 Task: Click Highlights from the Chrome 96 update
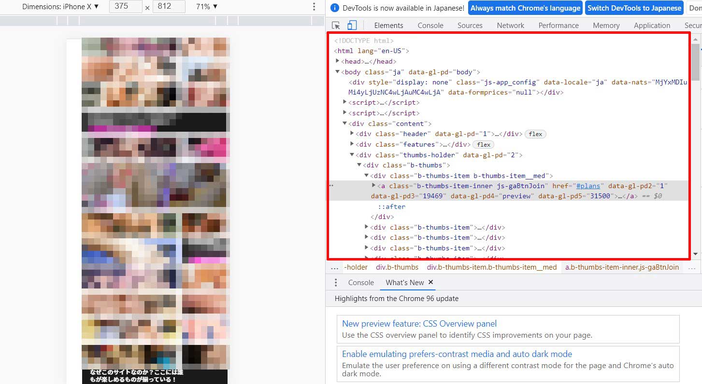[397, 299]
